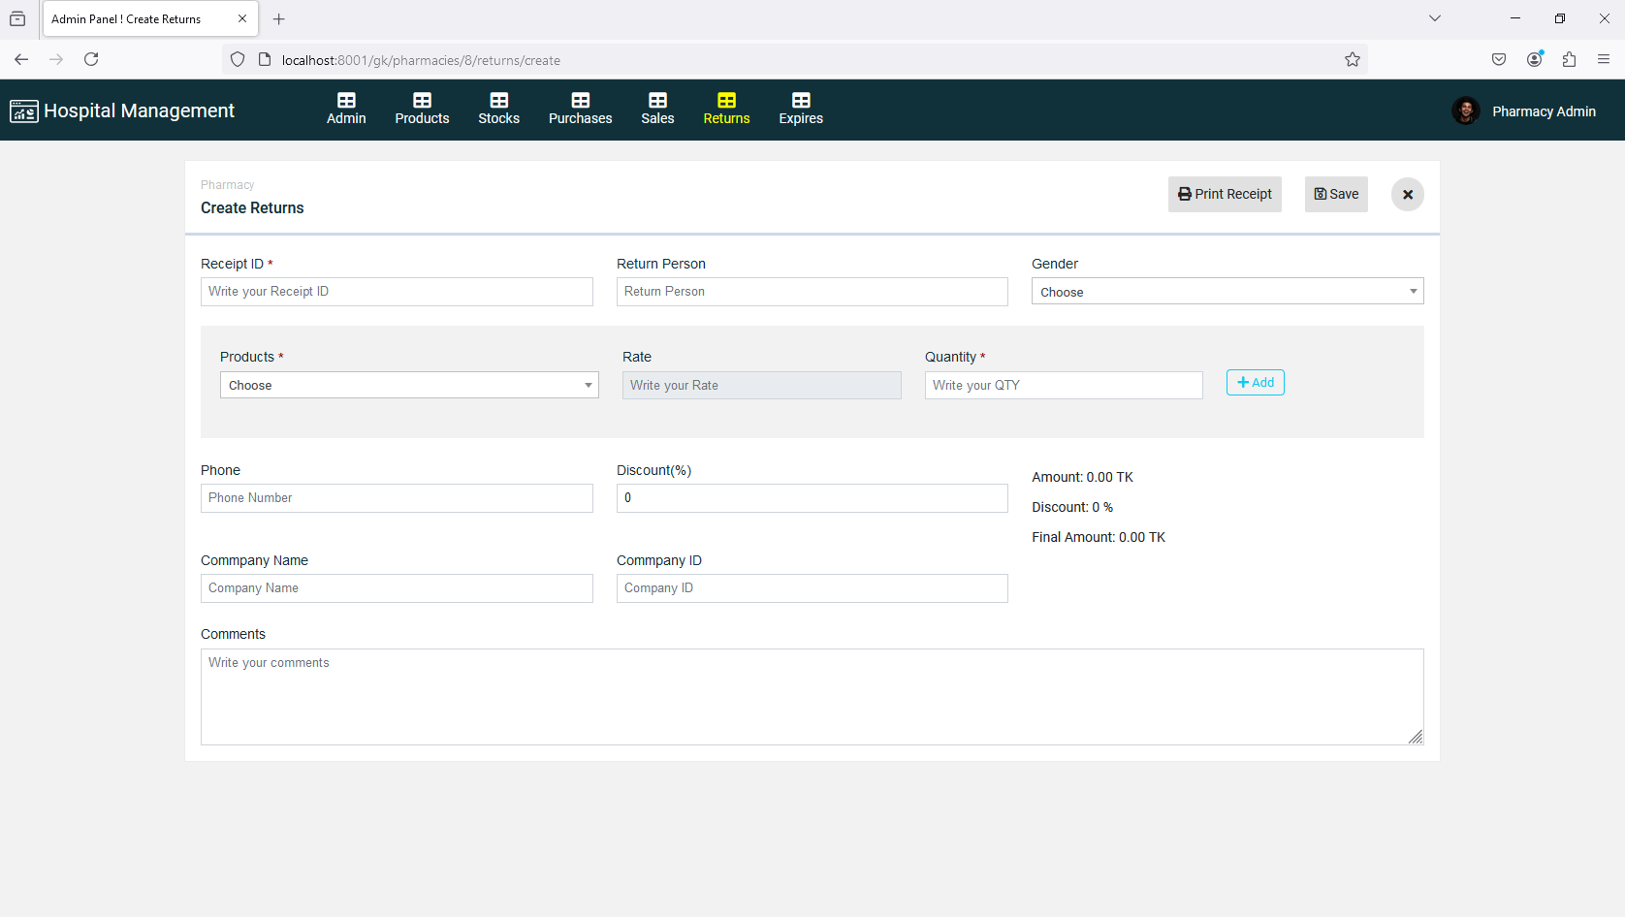1625x917 pixels.
Task: Click the Add product button
Action: (x=1256, y=383)
